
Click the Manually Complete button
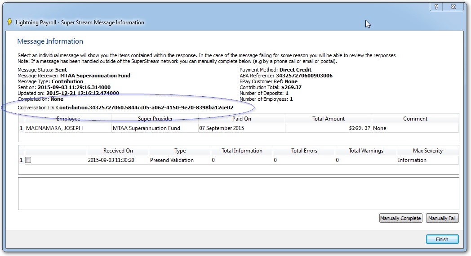tap(400, 218)
